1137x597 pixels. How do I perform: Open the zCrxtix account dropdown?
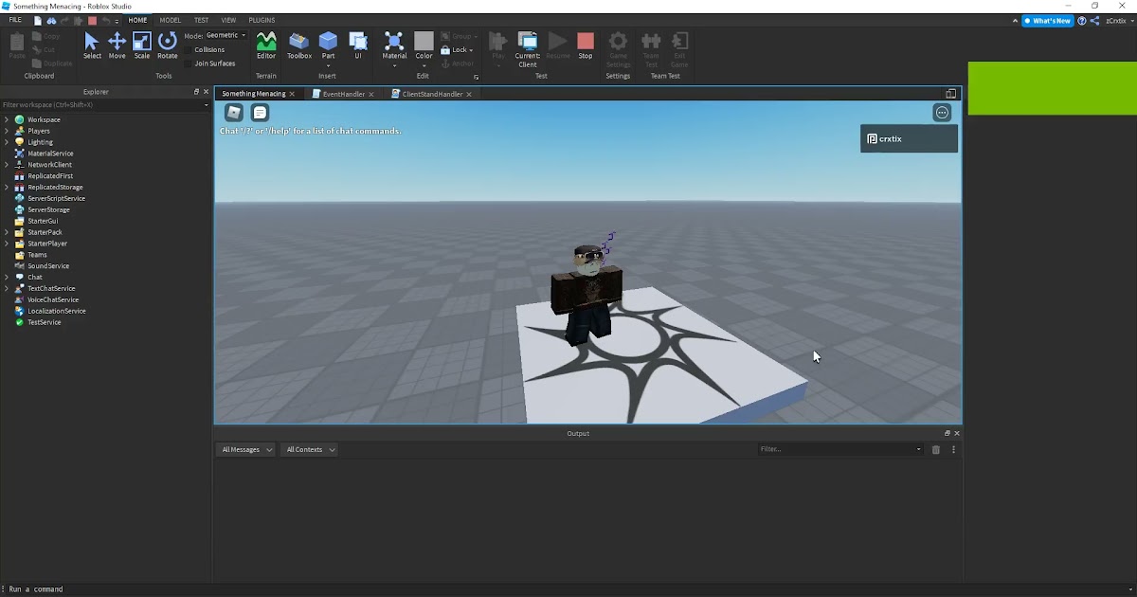(x=1118, y=21)
